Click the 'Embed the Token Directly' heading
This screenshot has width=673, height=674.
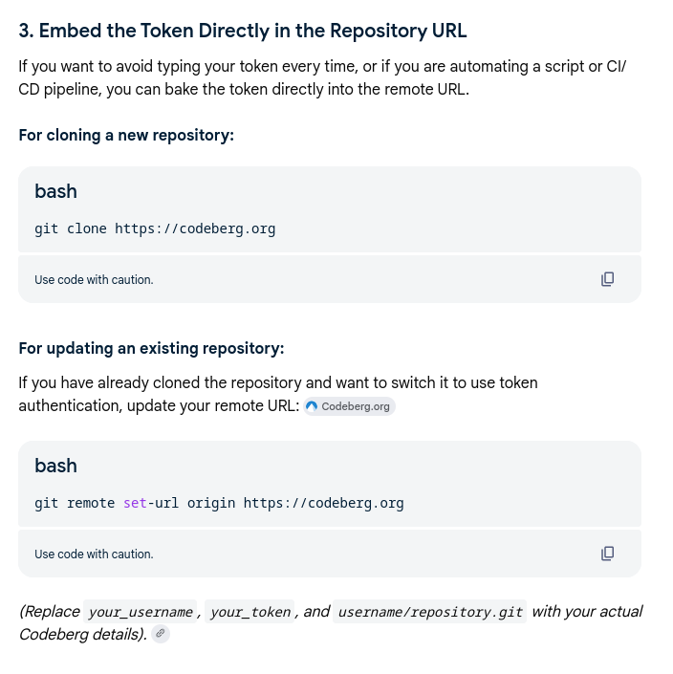pos(243,31)
